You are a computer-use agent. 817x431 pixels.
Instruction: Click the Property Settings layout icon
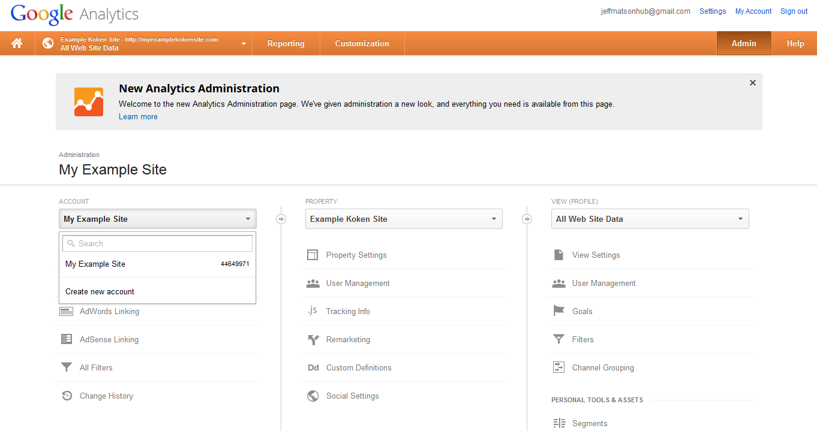coord(313,255)
